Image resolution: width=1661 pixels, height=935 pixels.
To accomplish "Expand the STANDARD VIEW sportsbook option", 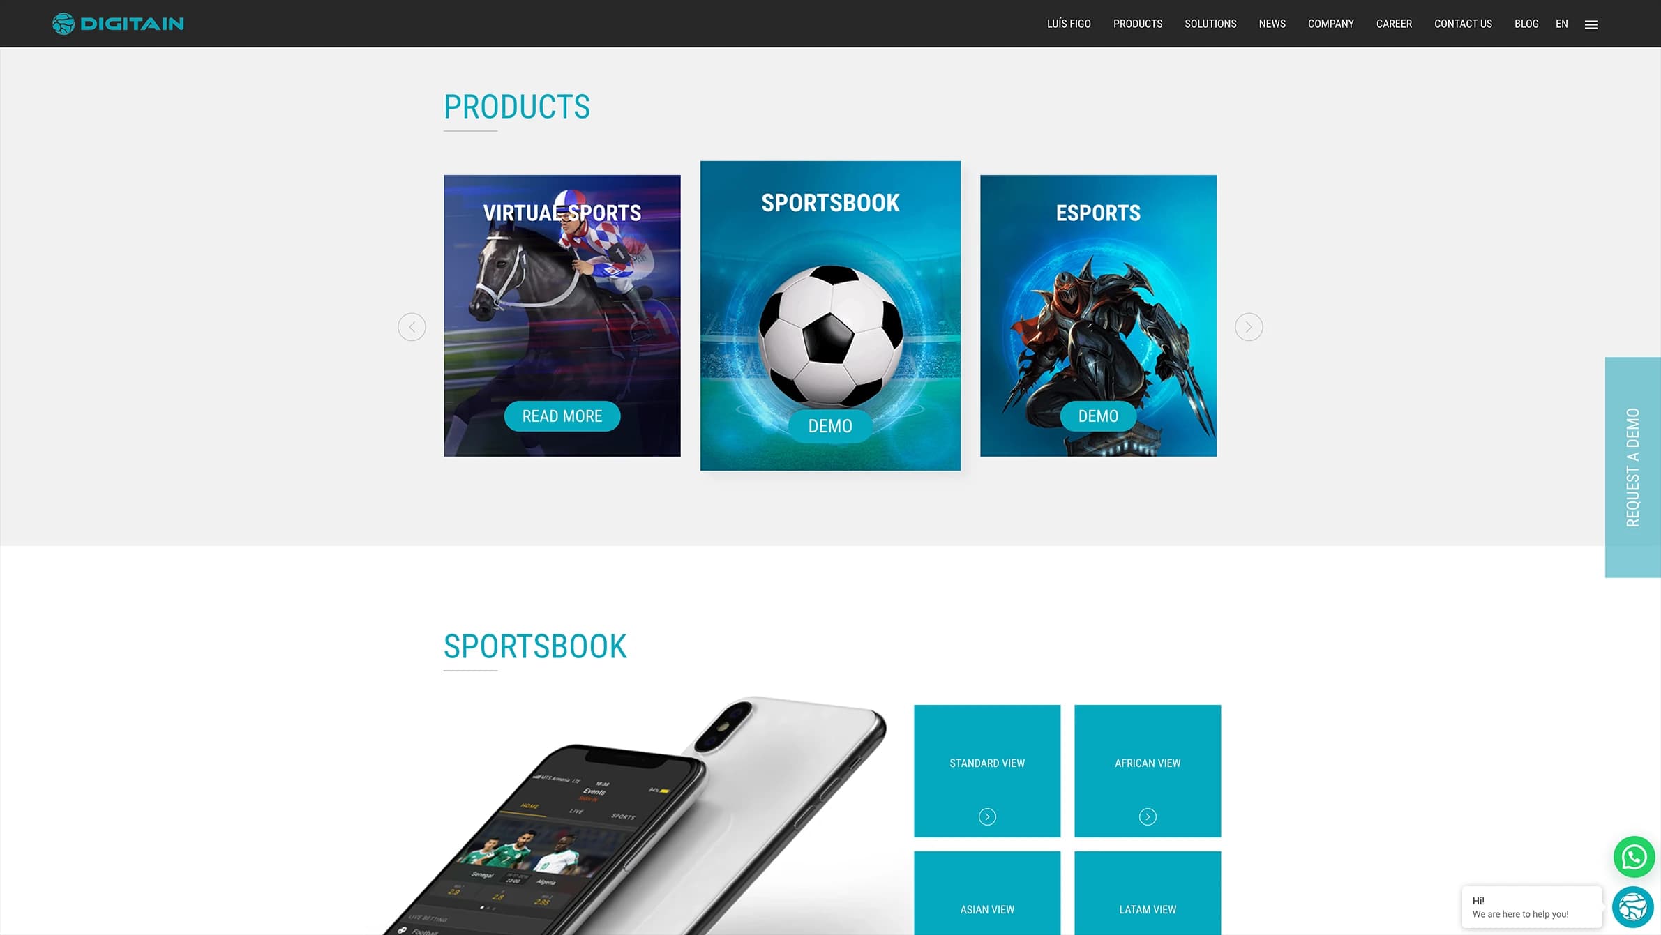I will pos(987,816).
